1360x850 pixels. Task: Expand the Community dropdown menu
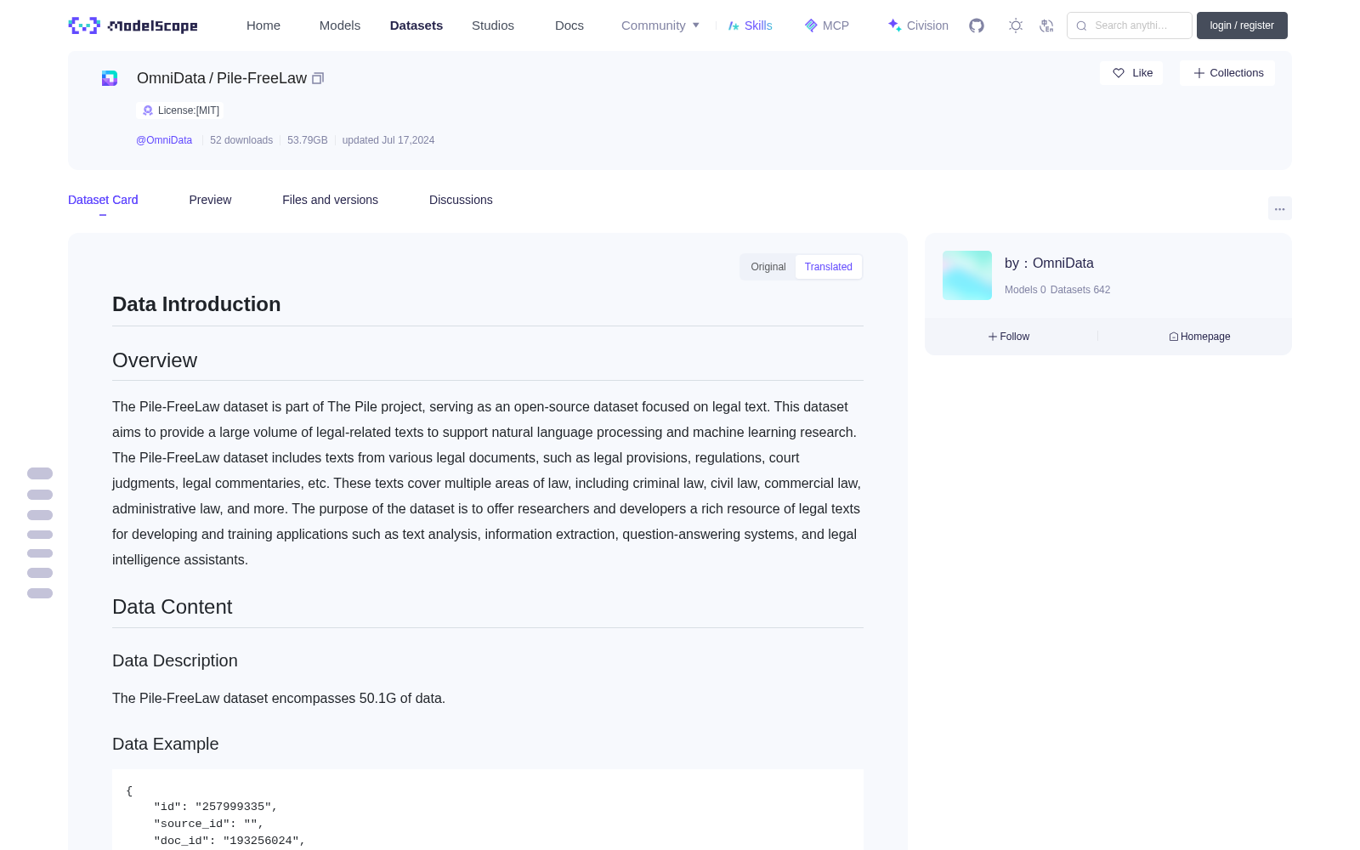(x=660, y=25)
